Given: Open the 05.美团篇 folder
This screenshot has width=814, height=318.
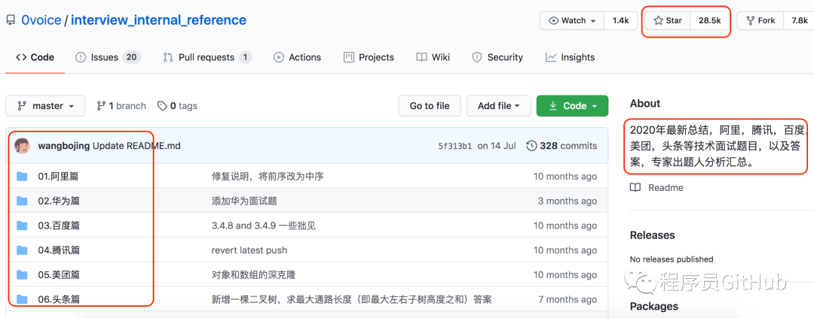Looking at the screenshot, I should (x=59, y=274).
